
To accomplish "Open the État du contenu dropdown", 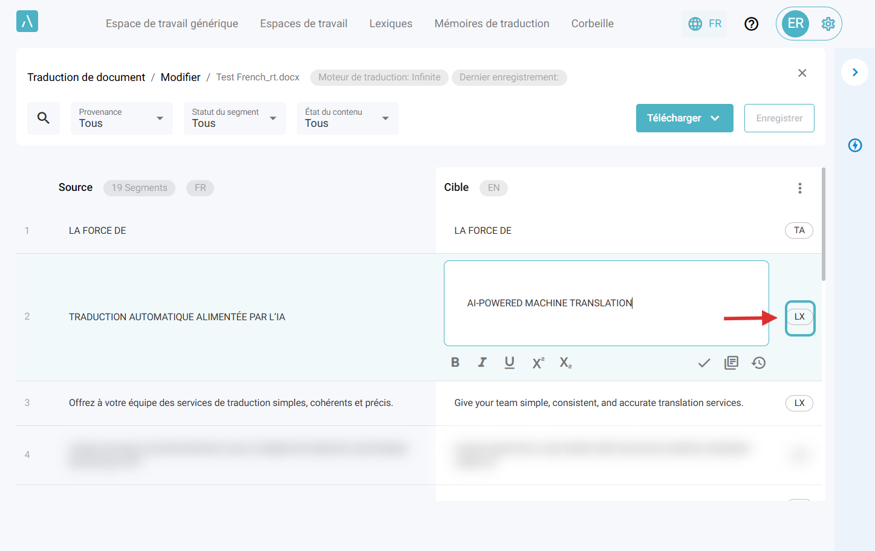I will click(347, 118).
